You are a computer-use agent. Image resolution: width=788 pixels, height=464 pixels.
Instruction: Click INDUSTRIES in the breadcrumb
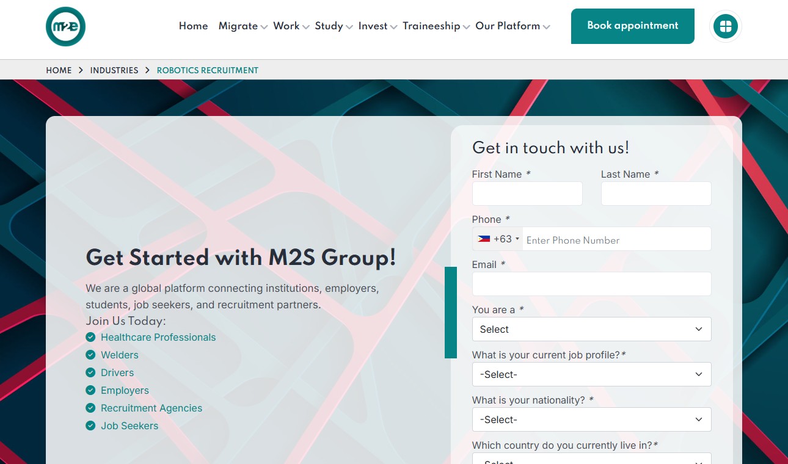114,70
